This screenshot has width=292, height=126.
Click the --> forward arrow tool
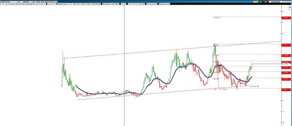tap(68, 4)
